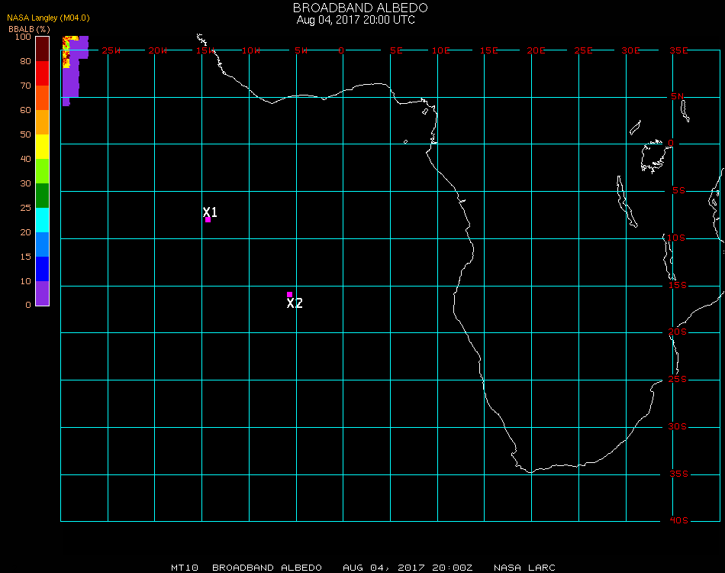This screenshot has width=725, height=573.
Task: Click the '20W' longitude label
Action: point(158,50)
